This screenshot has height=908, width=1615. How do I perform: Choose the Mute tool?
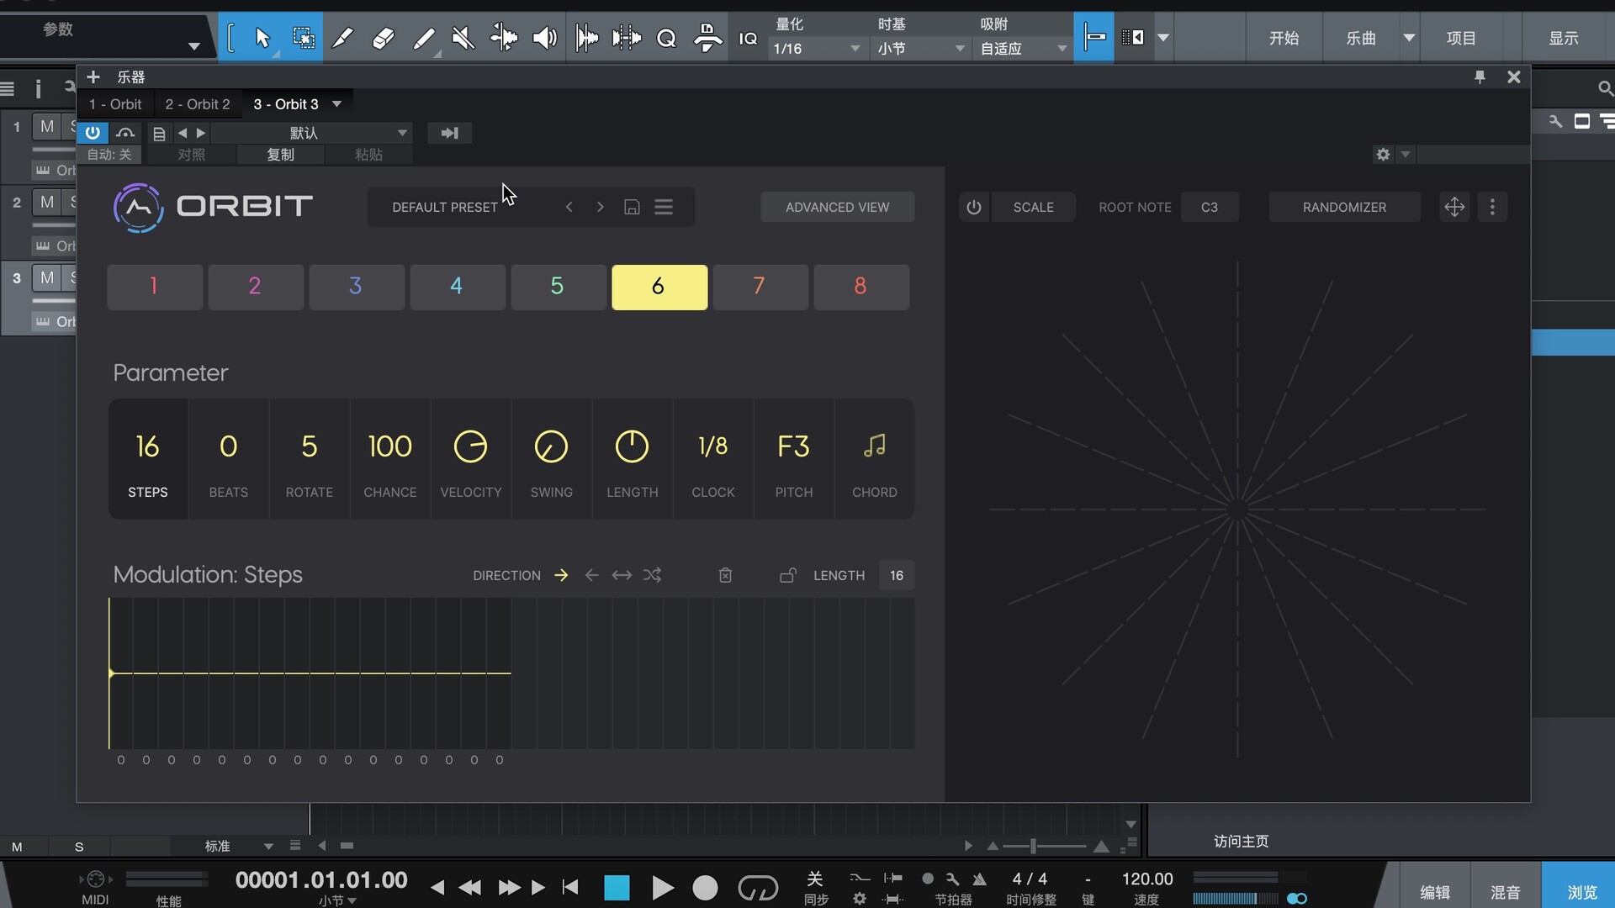(x=463, y=38)
